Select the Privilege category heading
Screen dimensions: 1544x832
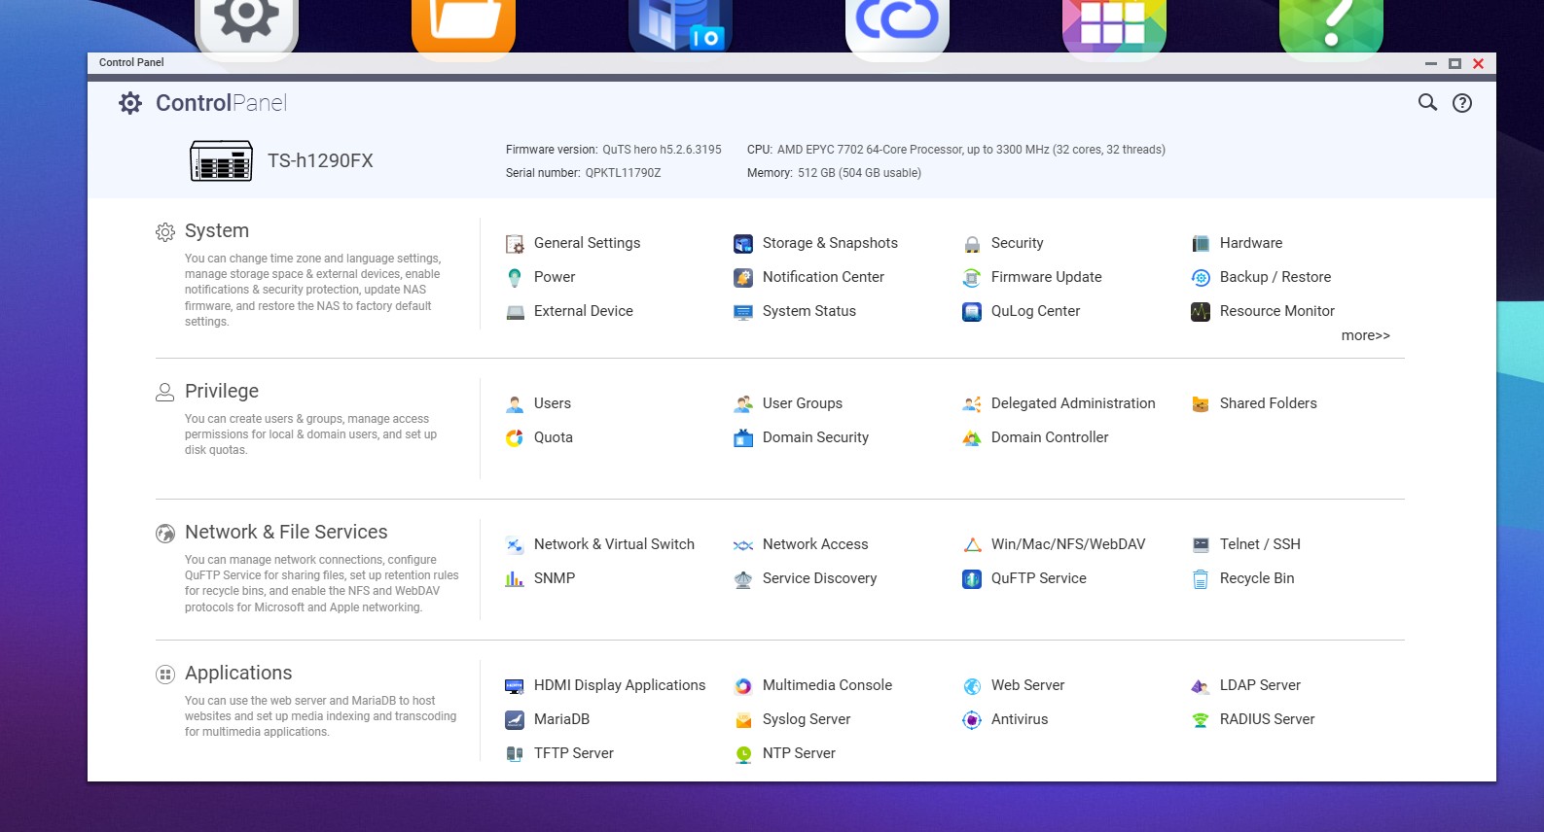(222, 391)
